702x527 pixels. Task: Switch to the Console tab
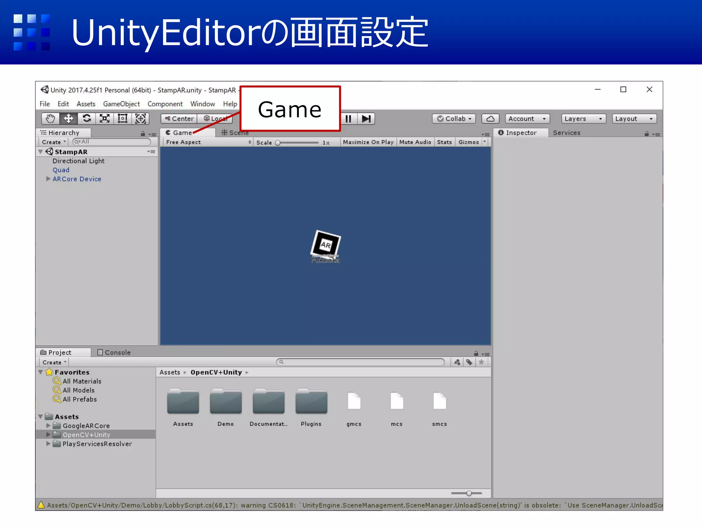coord(114,352)
